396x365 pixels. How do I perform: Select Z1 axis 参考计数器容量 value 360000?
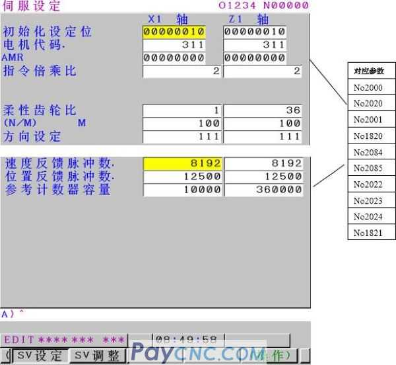(263, 190)
